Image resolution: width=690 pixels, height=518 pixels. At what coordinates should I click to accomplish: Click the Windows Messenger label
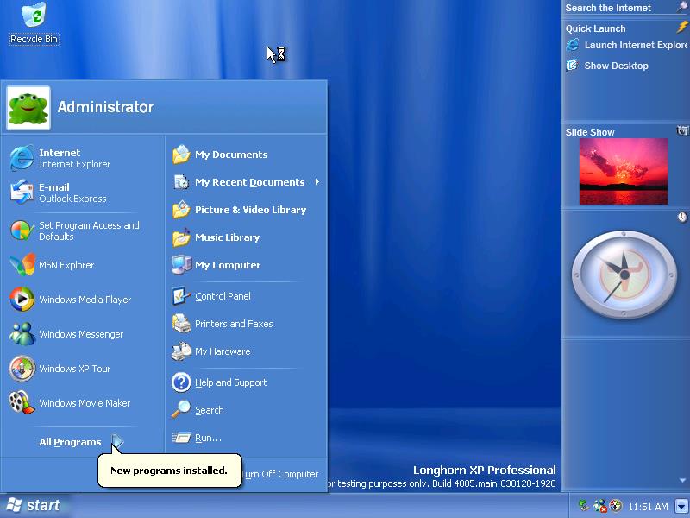[x=81, y=334]
